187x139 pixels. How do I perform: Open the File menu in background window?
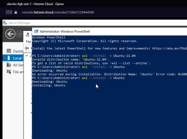click(x=28, y=42)
